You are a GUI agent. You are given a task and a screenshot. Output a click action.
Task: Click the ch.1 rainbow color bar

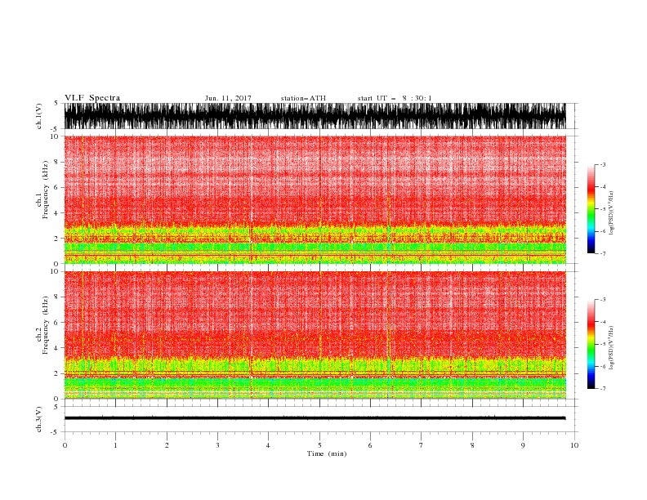591,209
